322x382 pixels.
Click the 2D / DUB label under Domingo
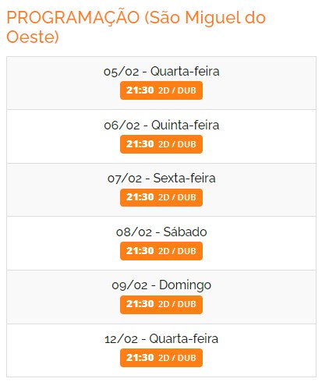click(x=177, y=304)
